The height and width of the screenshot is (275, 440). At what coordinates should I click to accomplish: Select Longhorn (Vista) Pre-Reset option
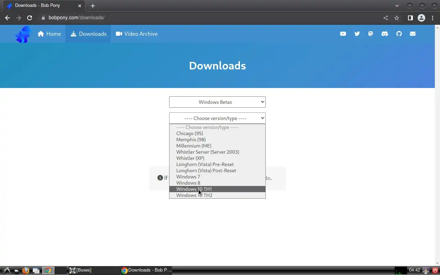[x=217, y=164]
